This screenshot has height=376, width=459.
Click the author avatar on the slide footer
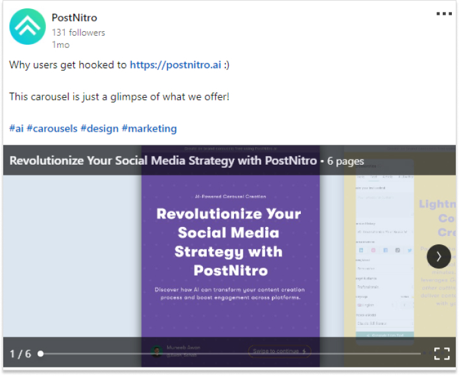tap(157, 351)
